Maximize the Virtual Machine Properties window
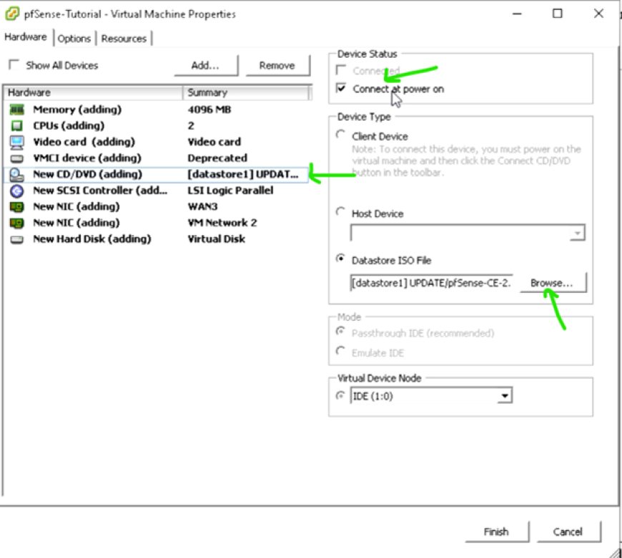 (558, 14)
